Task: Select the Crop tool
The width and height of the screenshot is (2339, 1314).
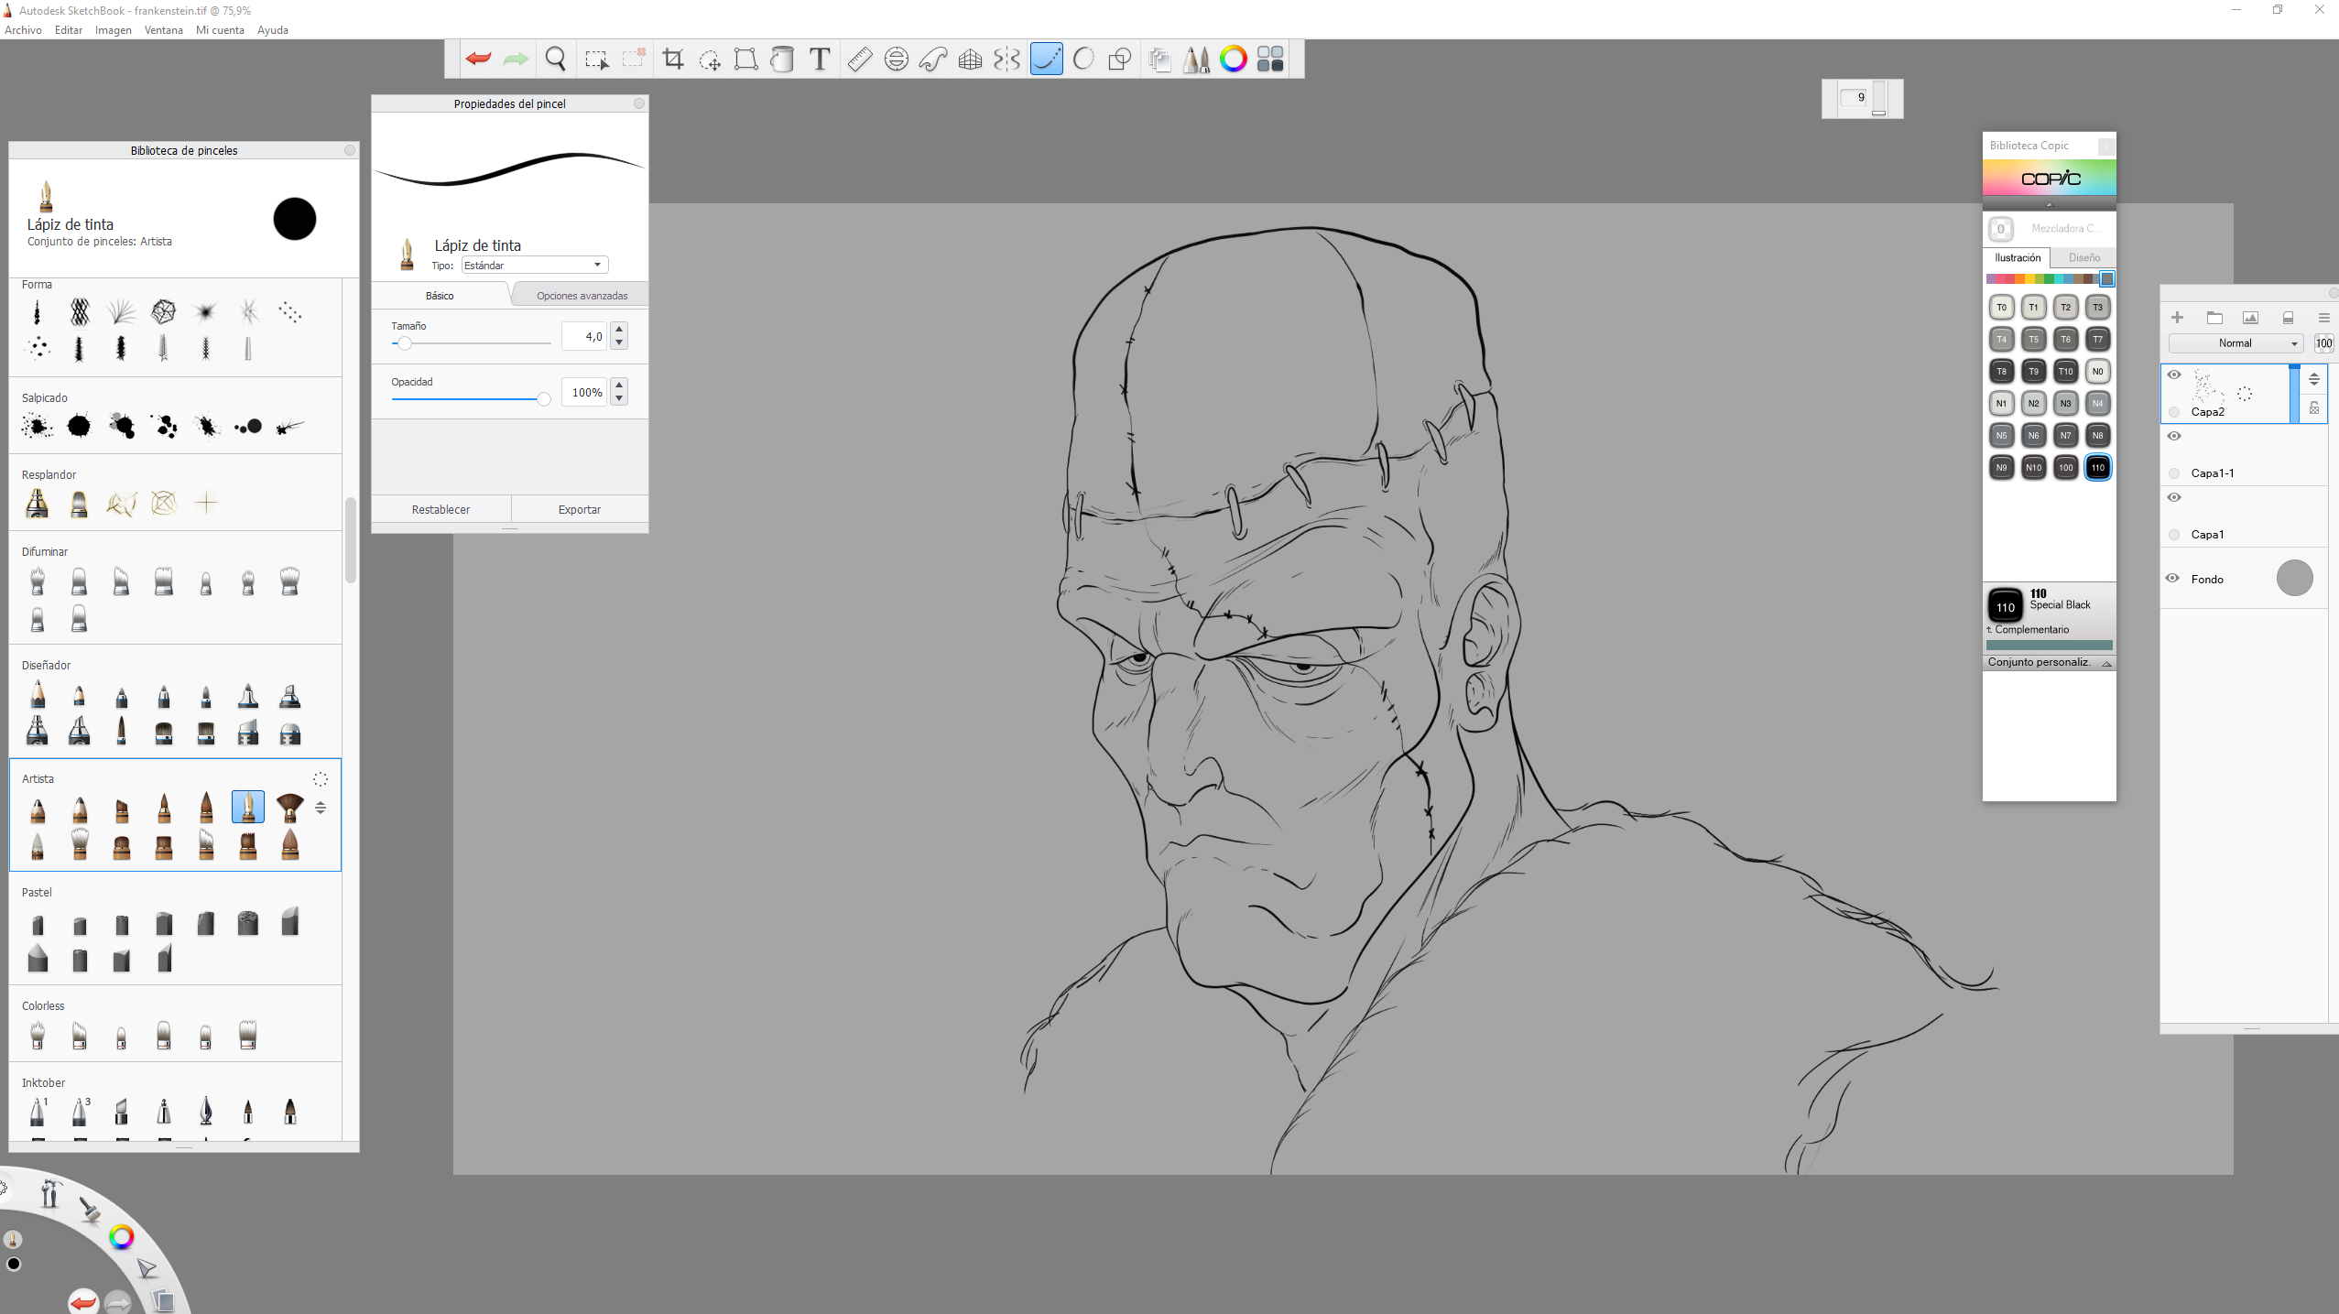Action: point(673,59)
